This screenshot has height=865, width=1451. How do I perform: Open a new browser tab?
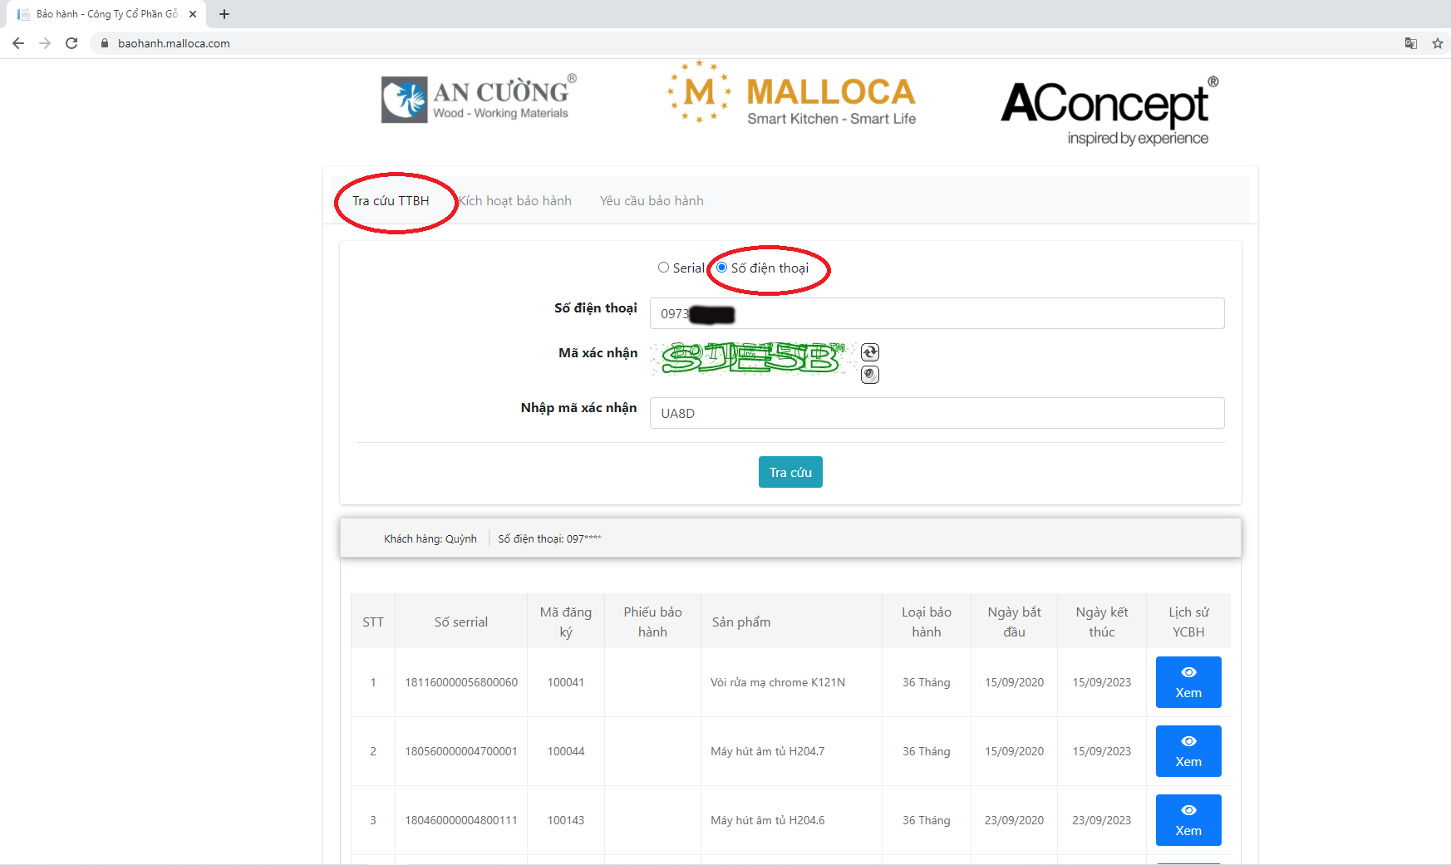coord(224,14)
